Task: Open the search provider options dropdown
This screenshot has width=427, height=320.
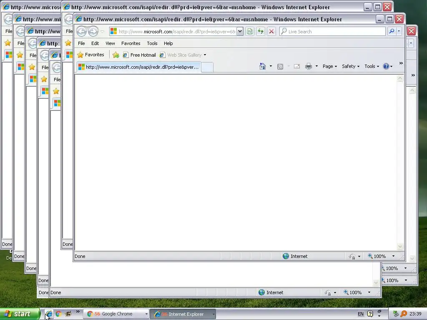Action: coord(399,32)
